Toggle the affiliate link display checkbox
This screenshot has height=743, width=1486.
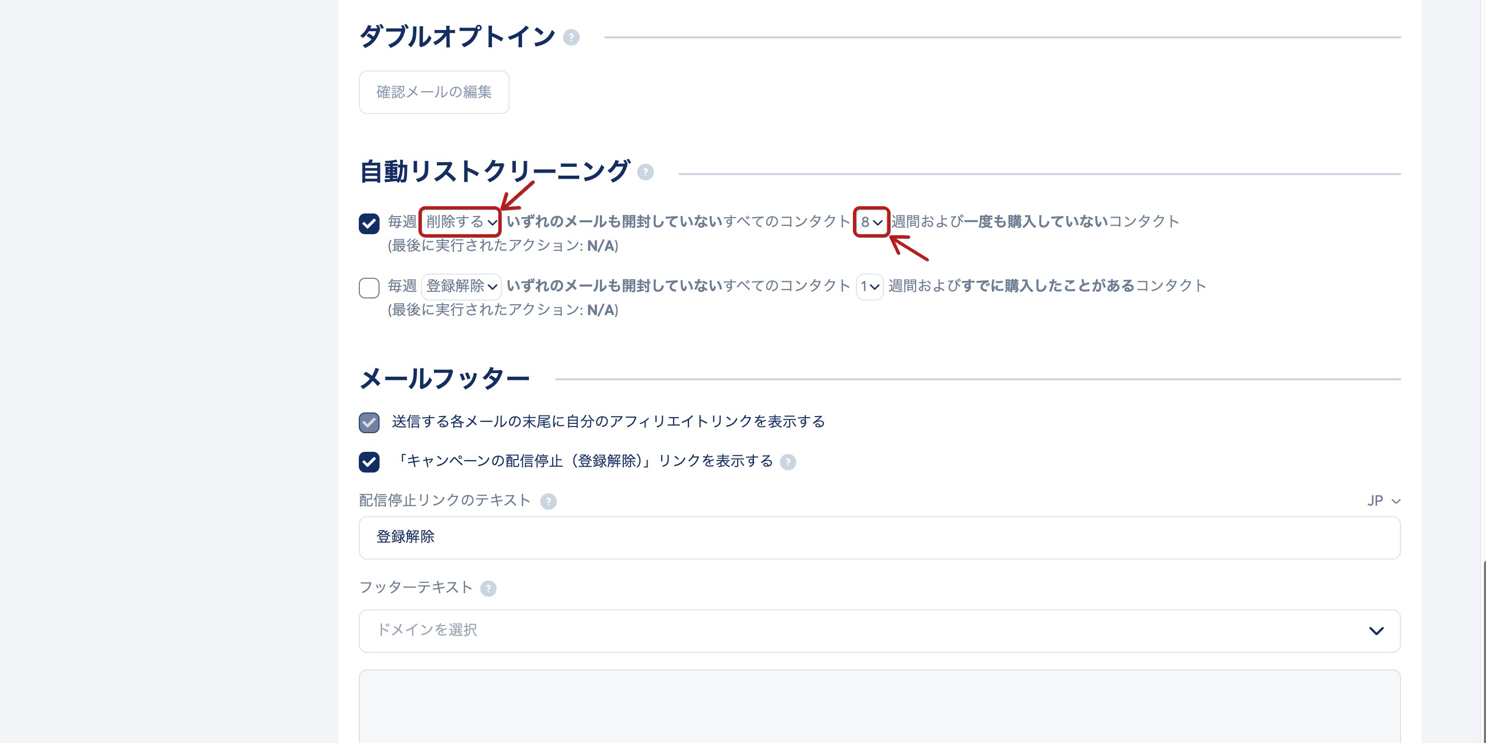(x=369, y=422)
